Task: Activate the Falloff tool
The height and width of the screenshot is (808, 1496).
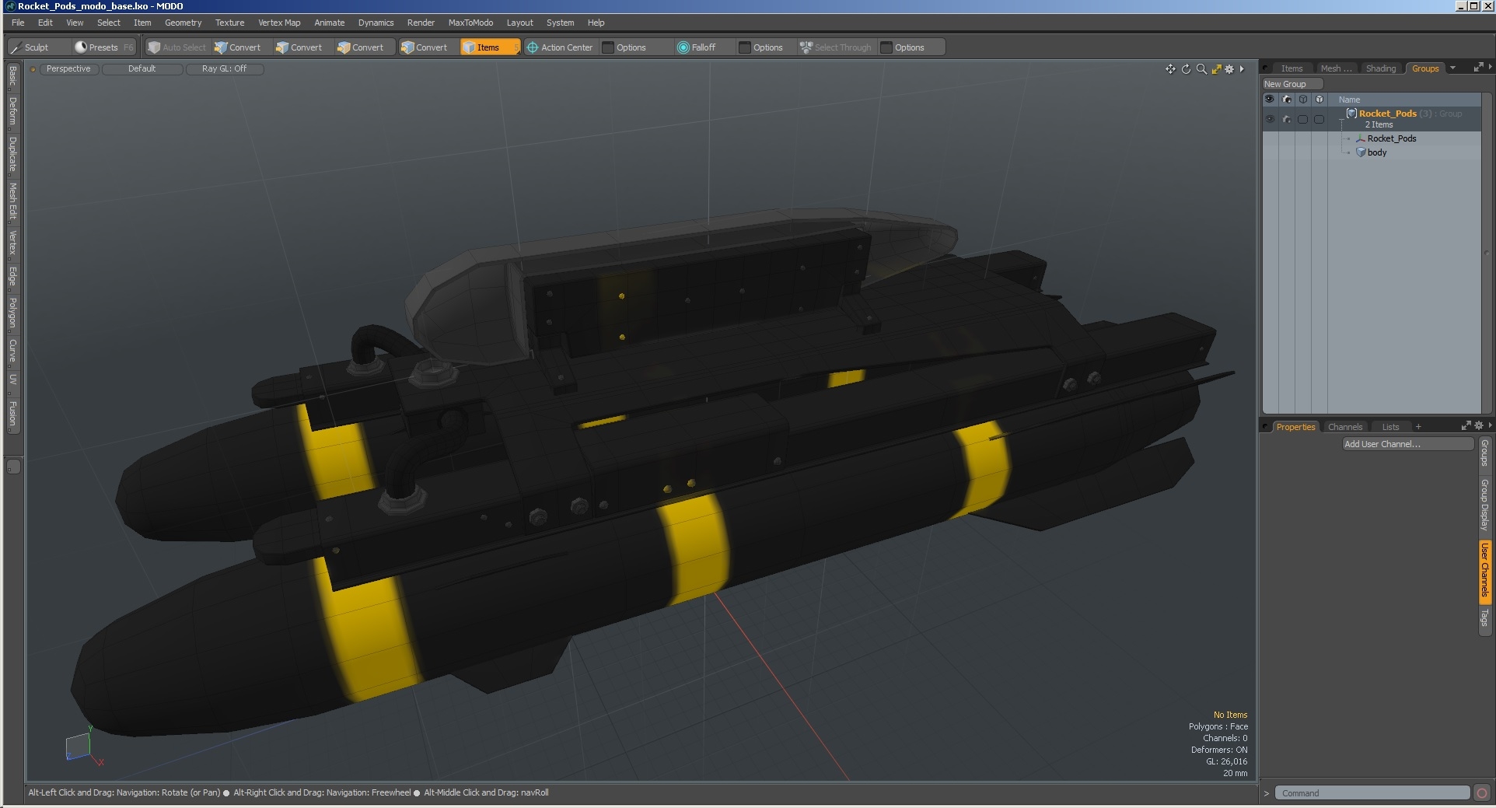Action: click(x=698, y=47)
